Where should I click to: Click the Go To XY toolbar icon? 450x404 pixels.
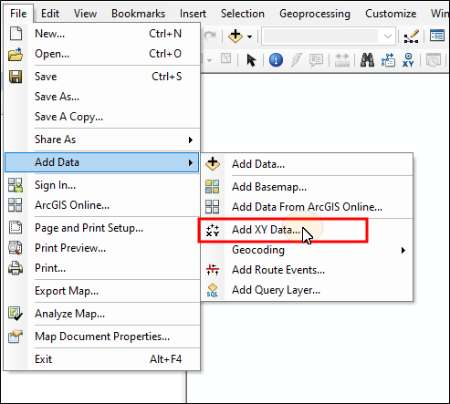click(408, 60)
